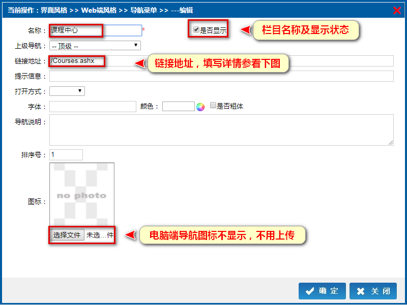Viewport: 407px width, 305px height.
Task: Click the resize grip of 导航说明 textarea
Action: click(x=391, y=143)
